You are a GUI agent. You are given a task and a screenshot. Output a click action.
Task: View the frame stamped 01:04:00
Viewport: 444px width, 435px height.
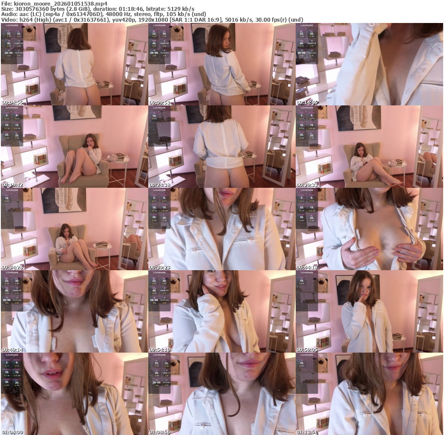[74, 394]
